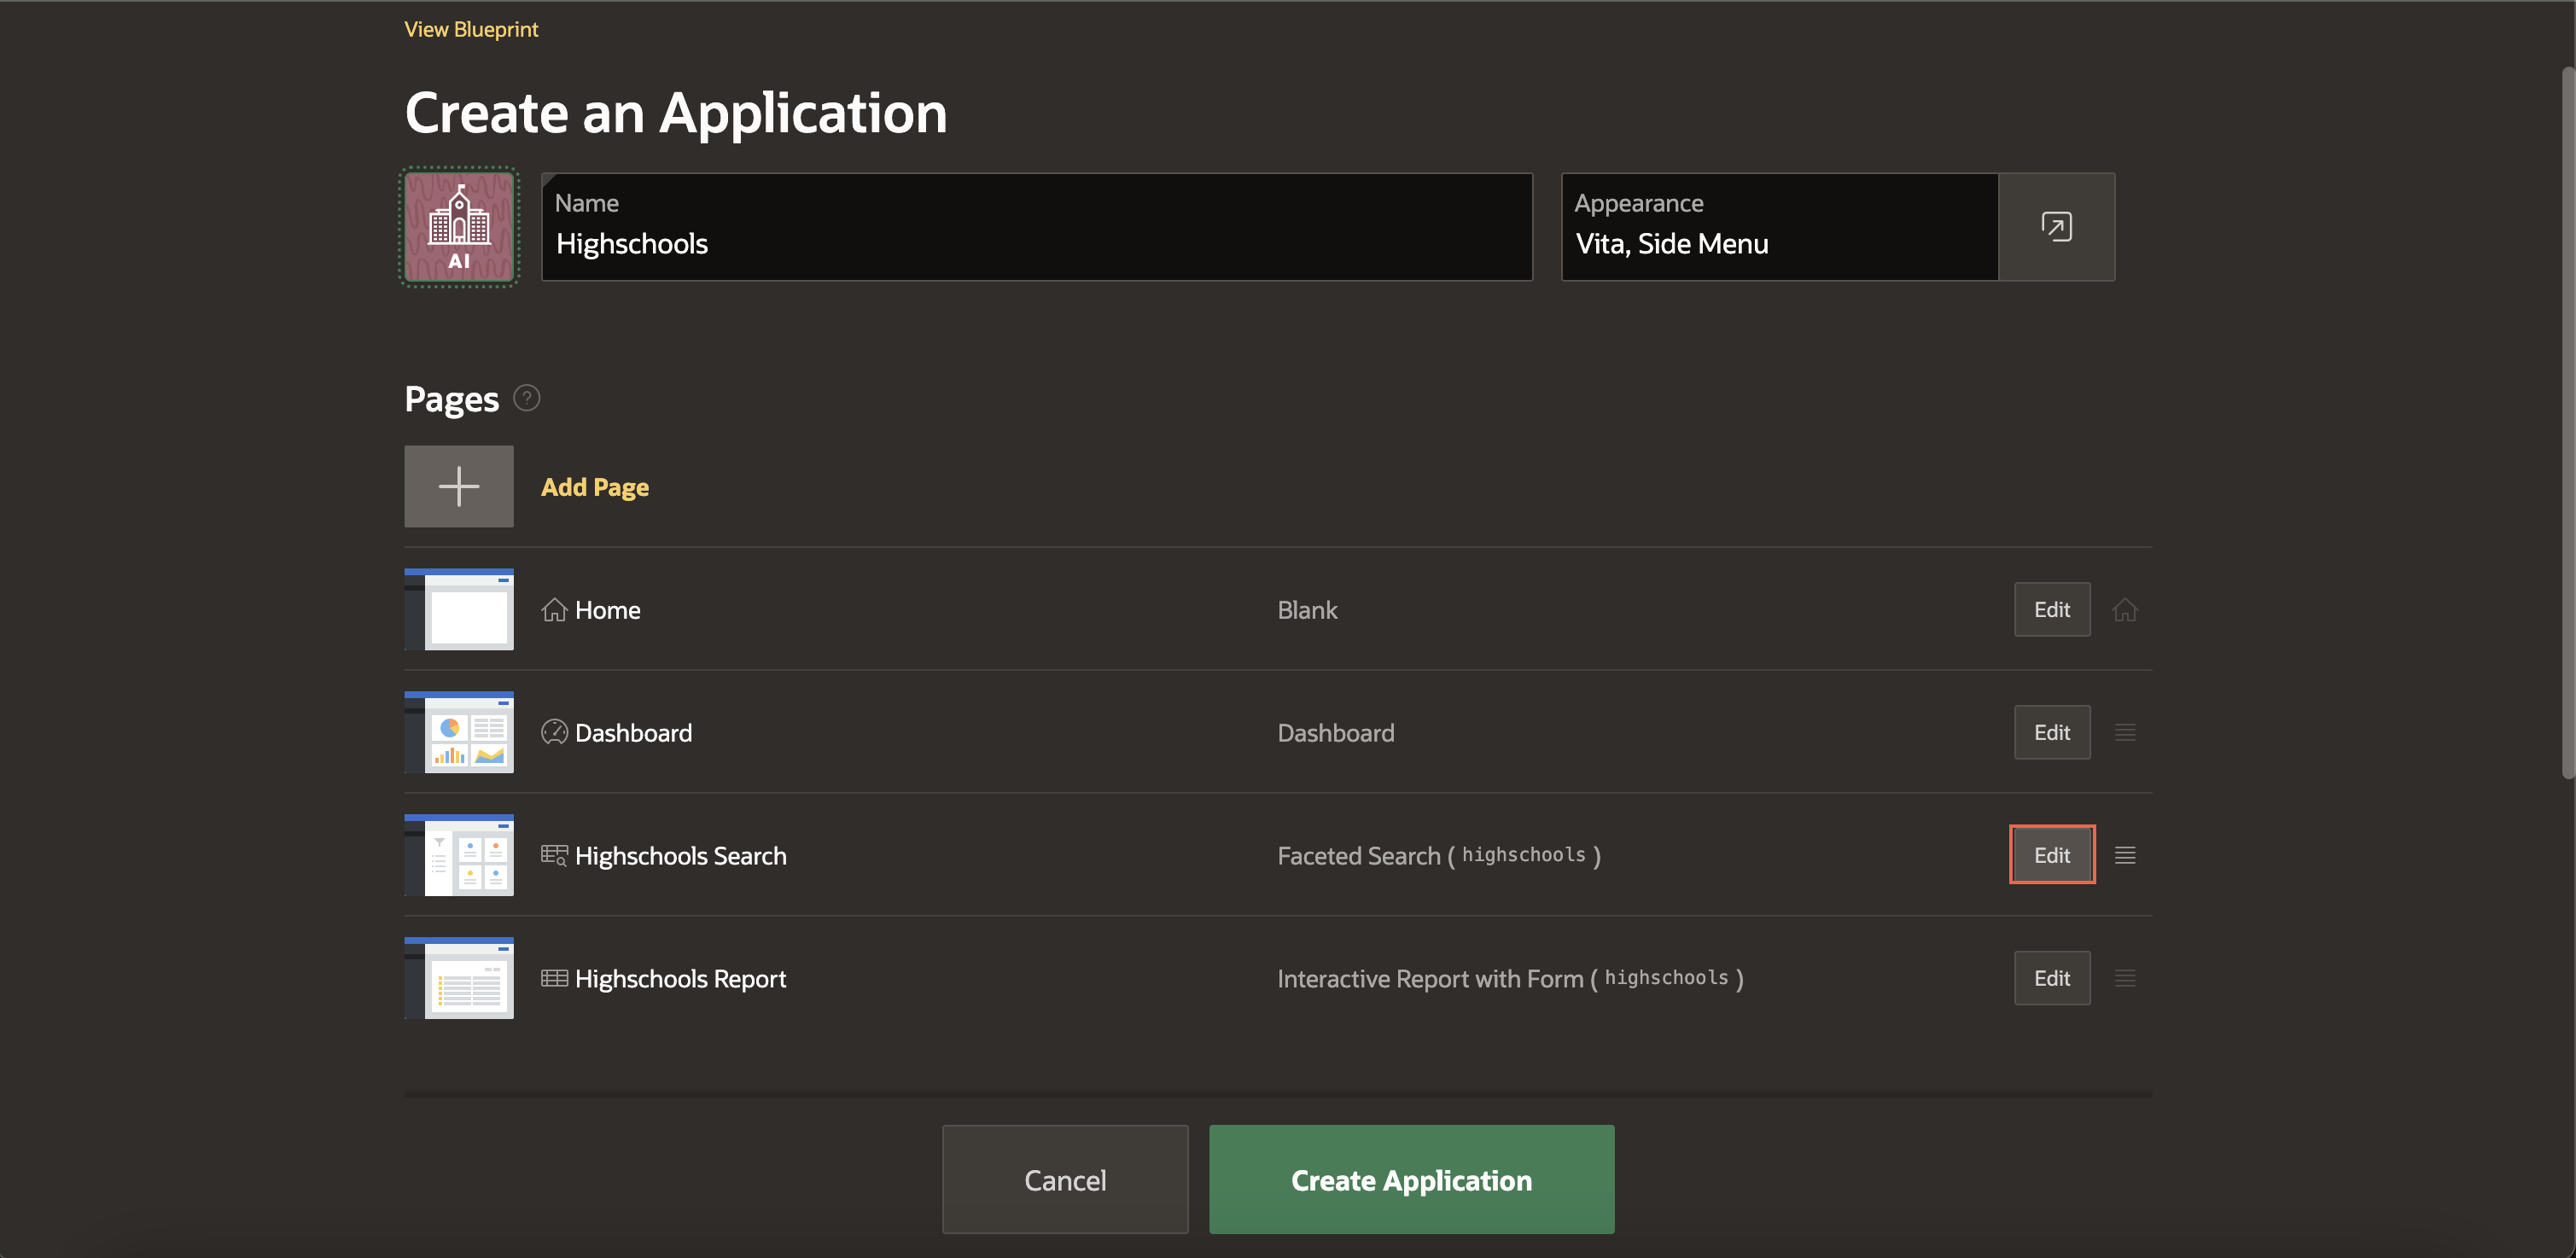Click the Faceted Search (highschools) type text

[1439, 856]
